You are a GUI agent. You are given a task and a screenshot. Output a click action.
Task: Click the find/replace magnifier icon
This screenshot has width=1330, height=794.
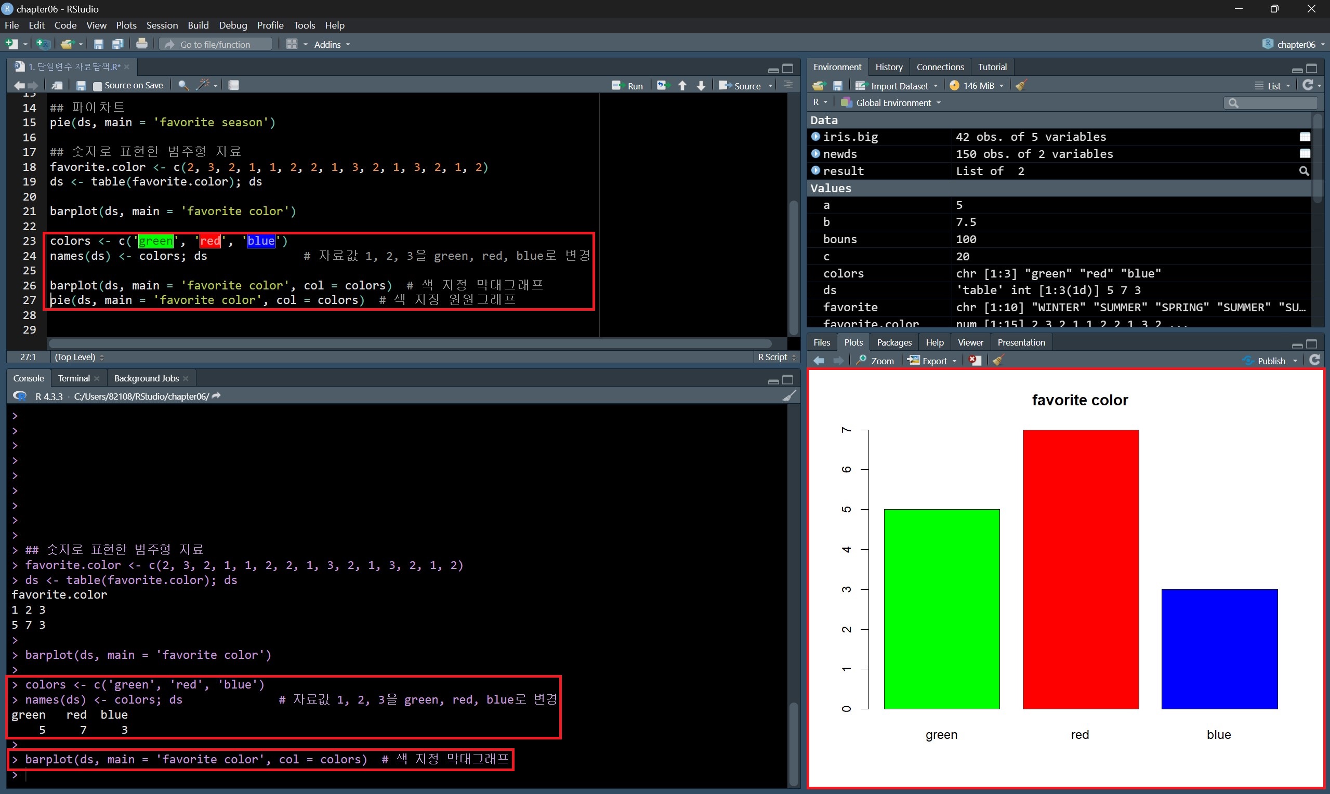click(183, 85)
